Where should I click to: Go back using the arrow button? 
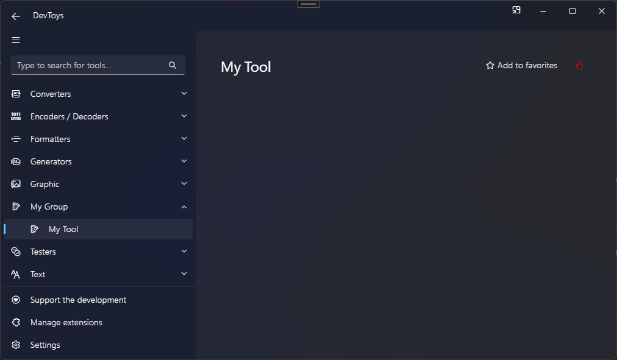(x=16, y=16)
